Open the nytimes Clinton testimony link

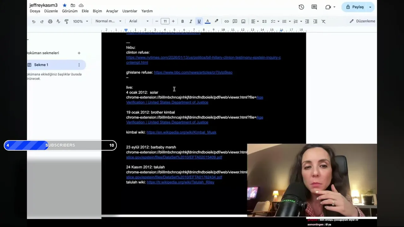point(203,60)
